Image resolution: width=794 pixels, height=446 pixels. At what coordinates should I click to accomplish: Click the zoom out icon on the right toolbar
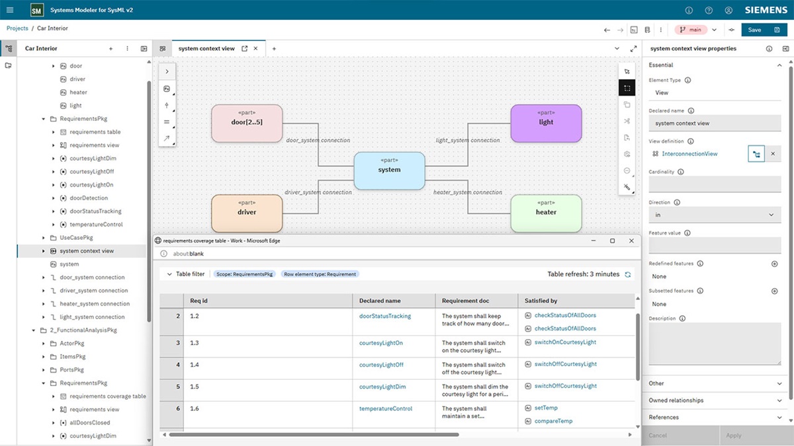(627, 170)
